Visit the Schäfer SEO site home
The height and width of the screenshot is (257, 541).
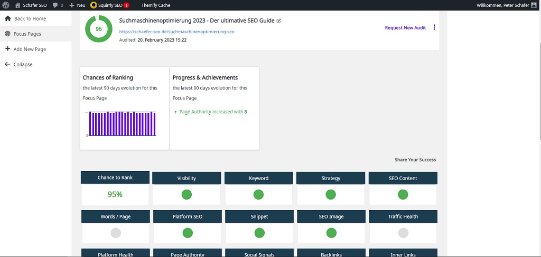pos(31,5)
